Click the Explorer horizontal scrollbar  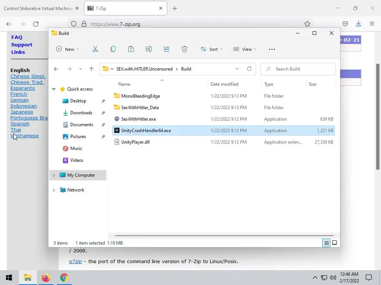tap(224, 235)
